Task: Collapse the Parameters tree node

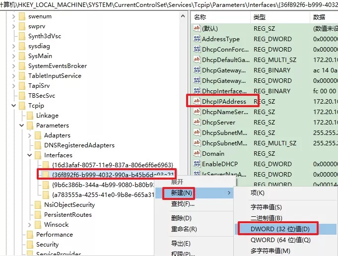Action: click(x=21, y=126)
